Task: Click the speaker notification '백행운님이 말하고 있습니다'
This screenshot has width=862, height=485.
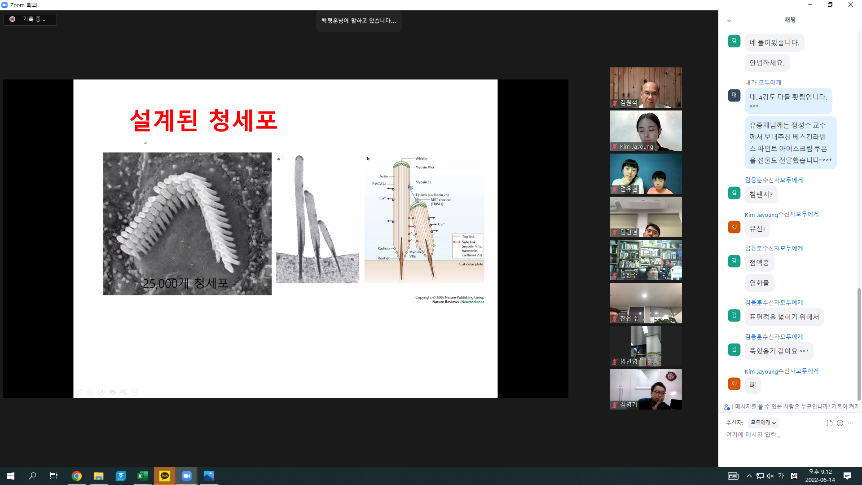Action: point(358,21)
